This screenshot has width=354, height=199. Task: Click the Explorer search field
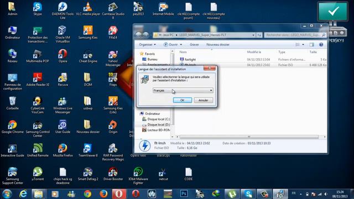click(295, 35)
